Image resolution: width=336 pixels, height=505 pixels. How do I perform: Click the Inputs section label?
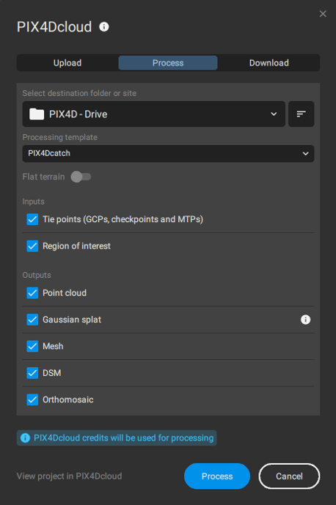point(34,202)
